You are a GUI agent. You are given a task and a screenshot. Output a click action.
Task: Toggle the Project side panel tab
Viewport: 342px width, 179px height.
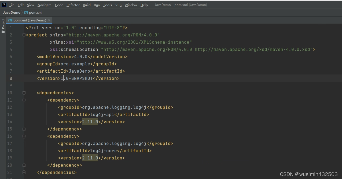3,24
